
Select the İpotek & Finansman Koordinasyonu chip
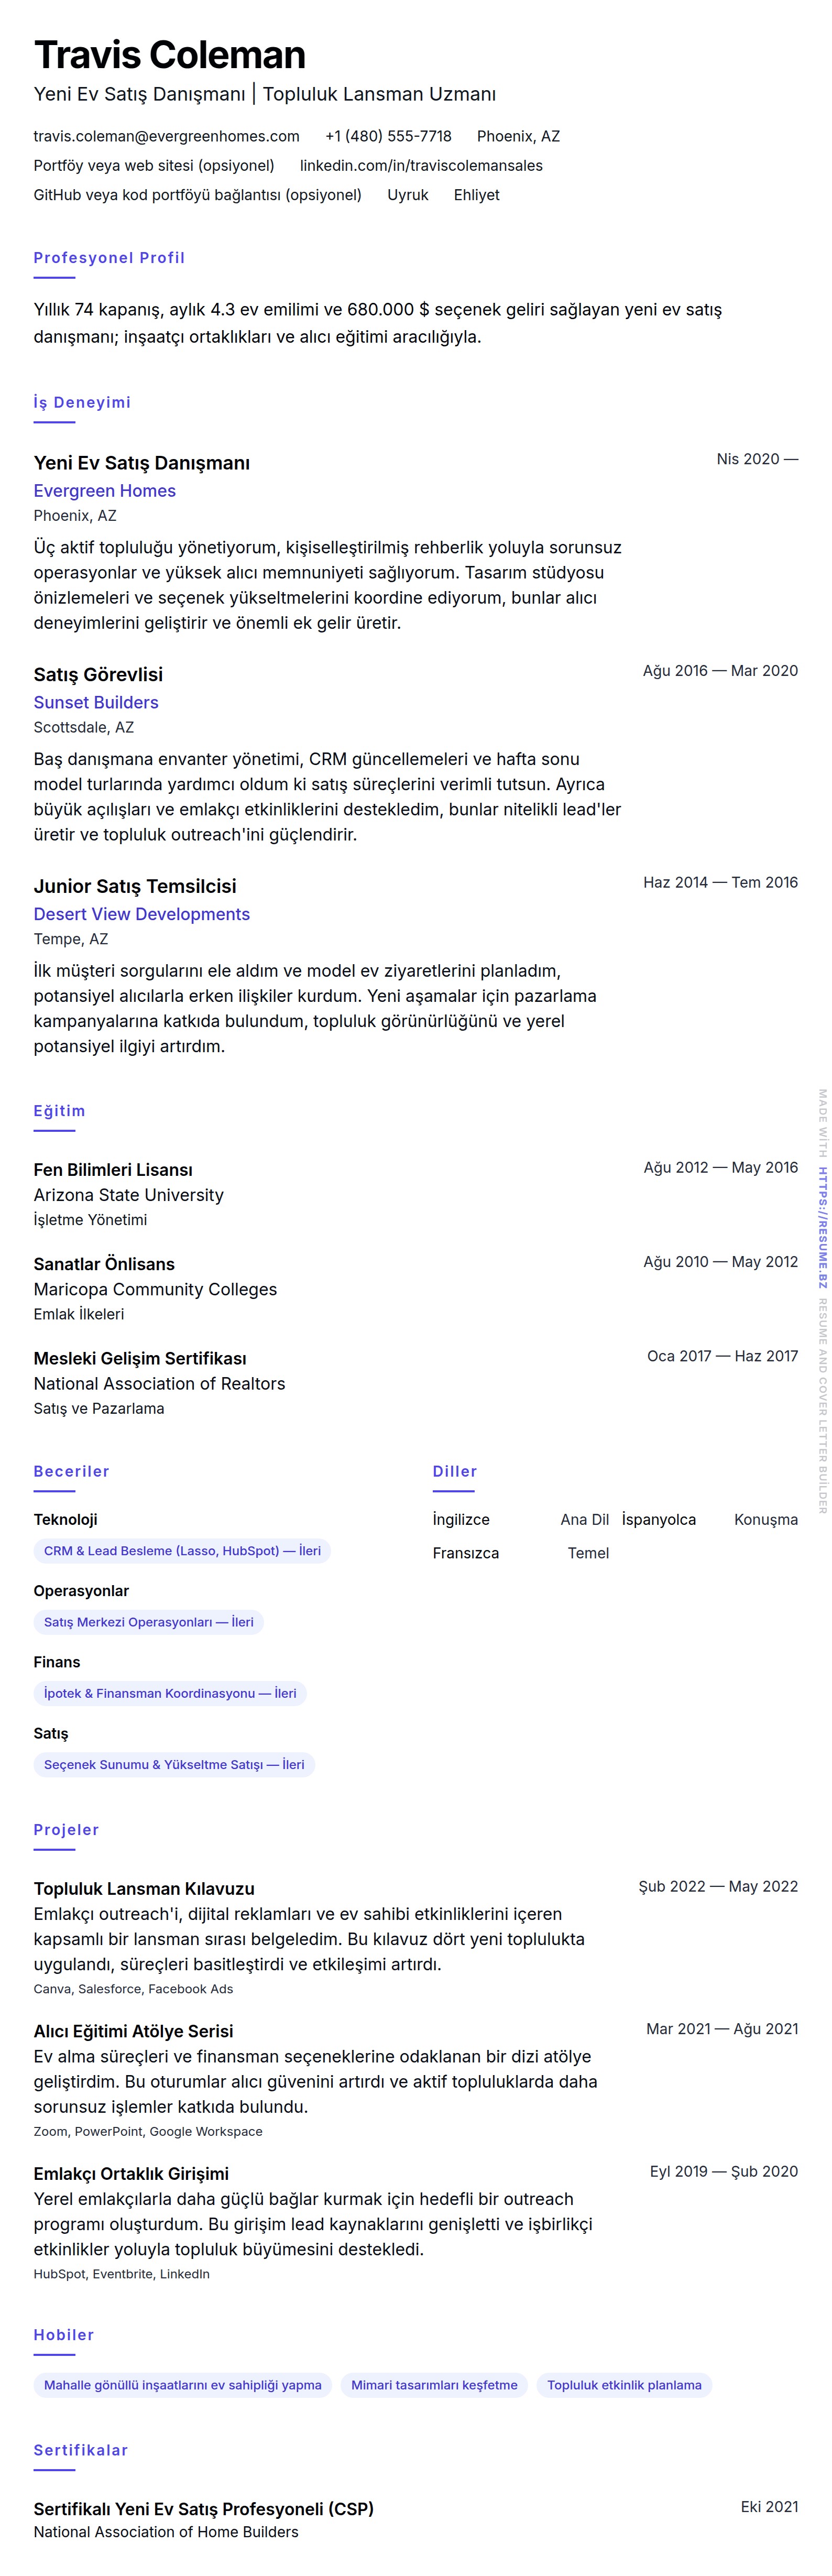(170, 1693)
